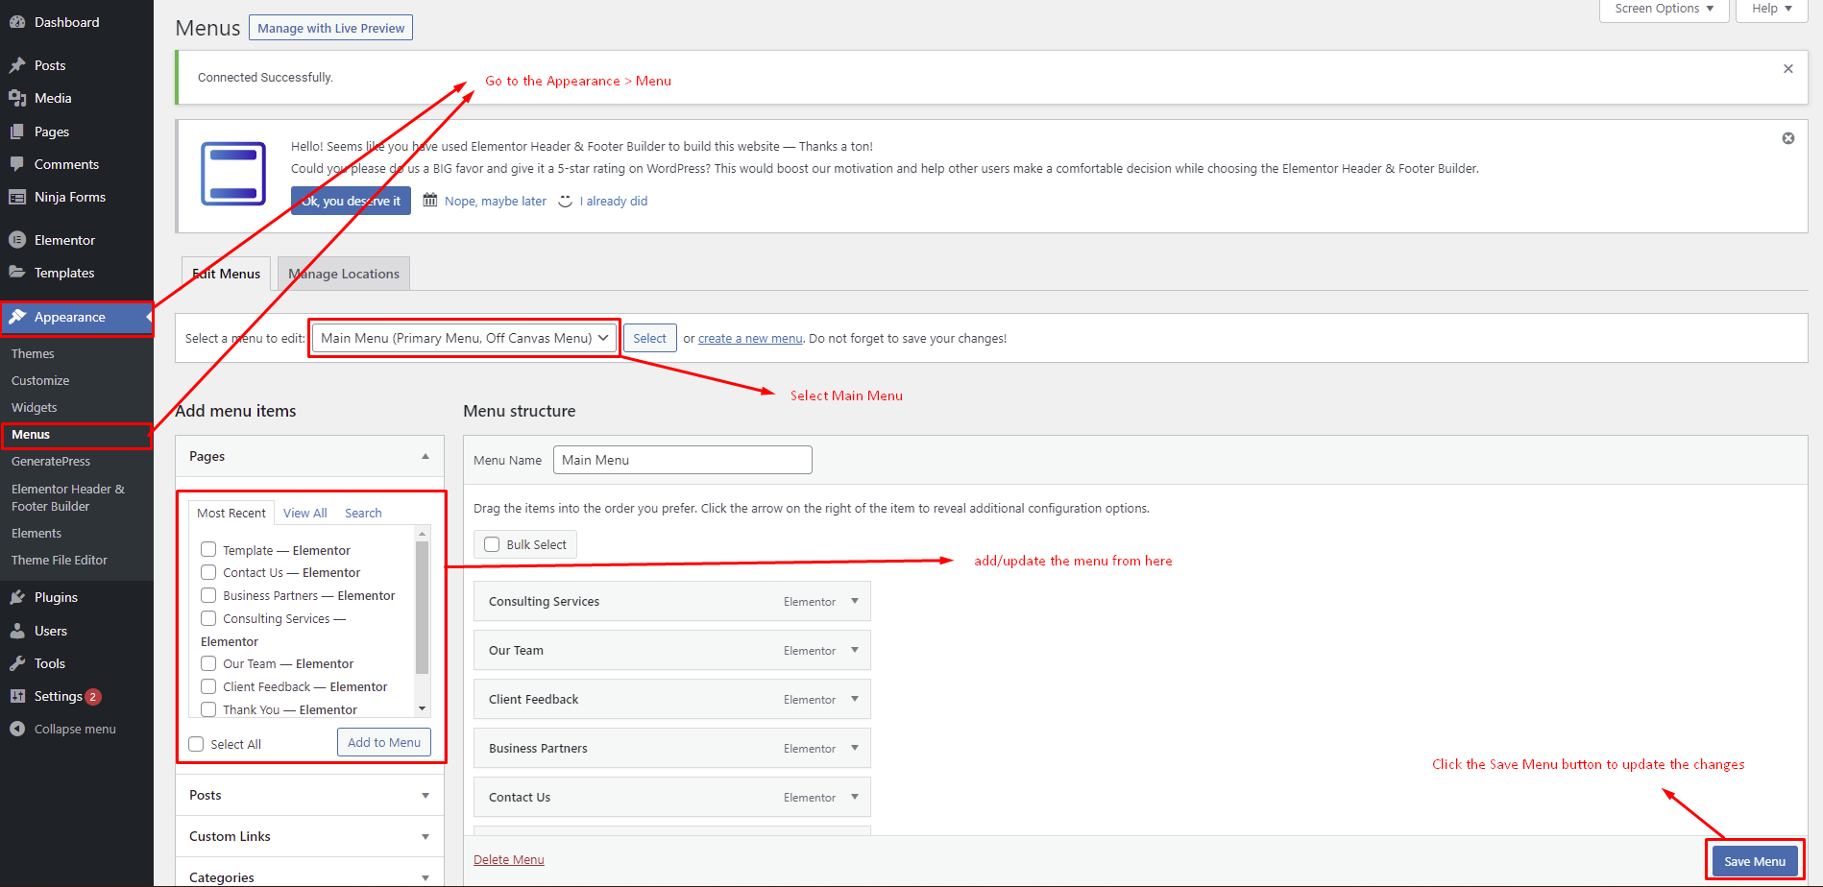Click the Users person icon
Image resolution: width=1823 pixels, height=887 pixels.
[x=17, y=631]
